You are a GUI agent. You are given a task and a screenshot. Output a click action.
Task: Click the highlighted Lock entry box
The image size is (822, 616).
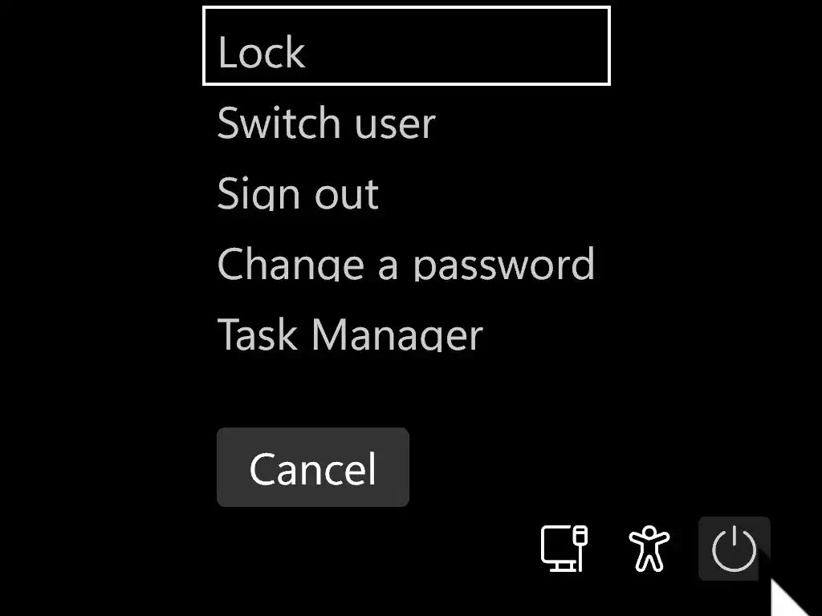pyautogui.click(x=406, y=46)
